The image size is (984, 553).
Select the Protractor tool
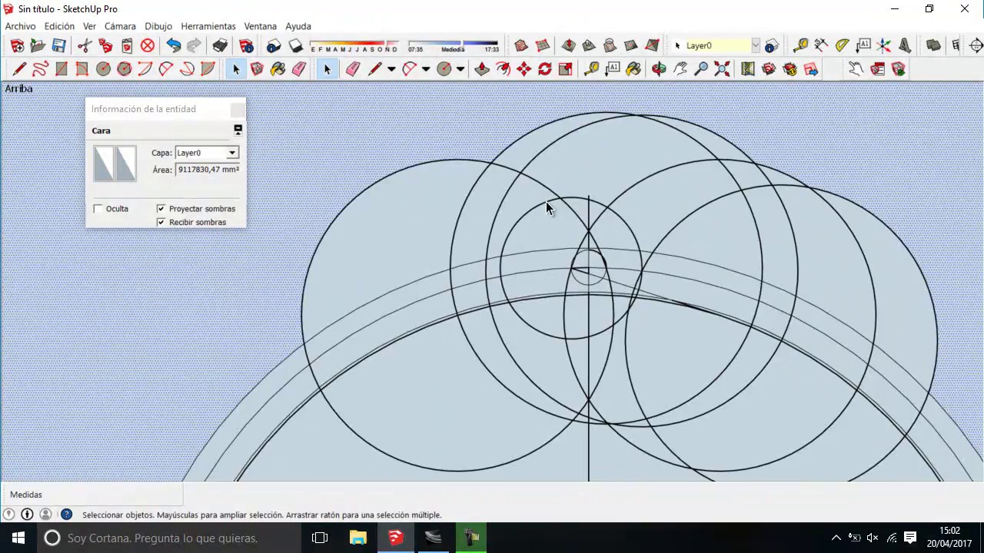(843, 46)
